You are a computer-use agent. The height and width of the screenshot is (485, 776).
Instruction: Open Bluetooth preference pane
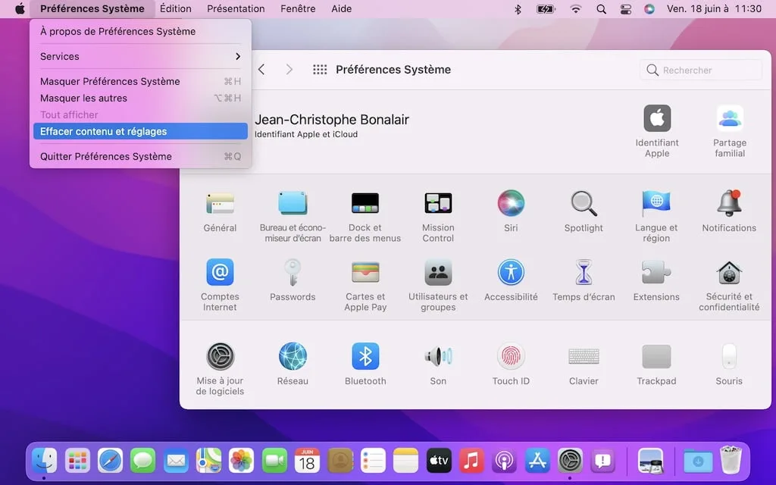click(x=365, y=365)
